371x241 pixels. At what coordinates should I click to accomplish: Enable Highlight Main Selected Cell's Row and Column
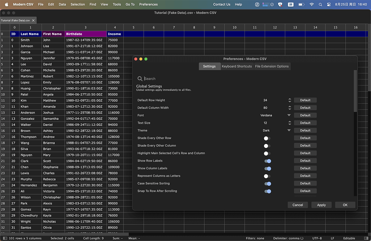click(267, 153)
